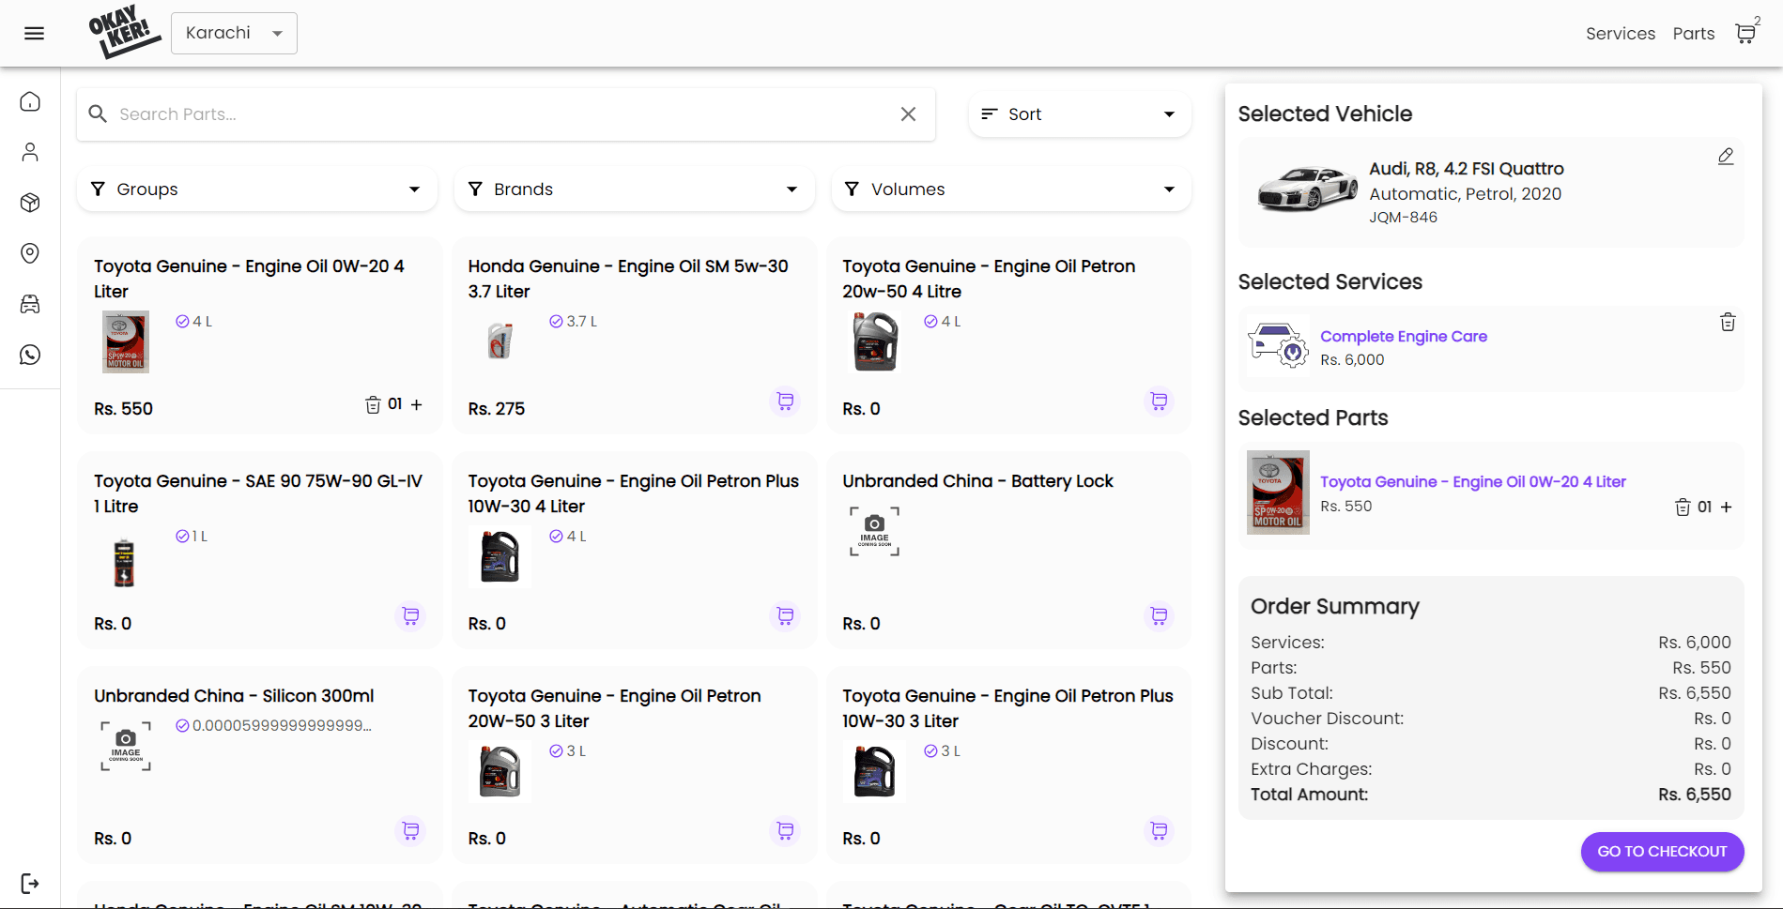Screen dimensions: 1783x909
Task: Open the Sort dropdown
Action: 1080,114
